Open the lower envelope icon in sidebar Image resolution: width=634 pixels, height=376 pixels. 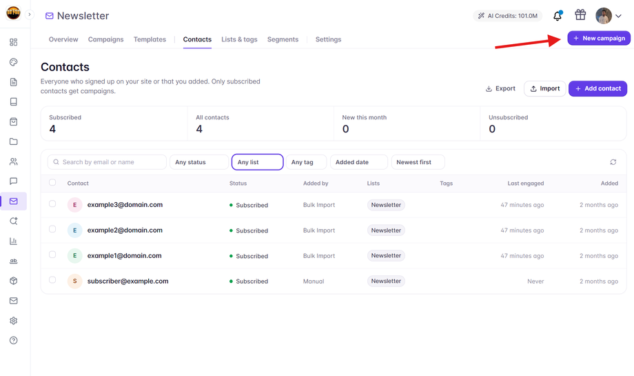click(13, 301)
